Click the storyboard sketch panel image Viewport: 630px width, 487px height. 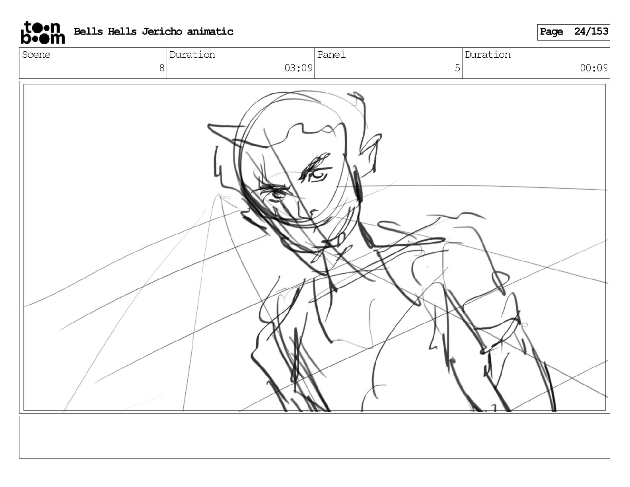[315, 247]
